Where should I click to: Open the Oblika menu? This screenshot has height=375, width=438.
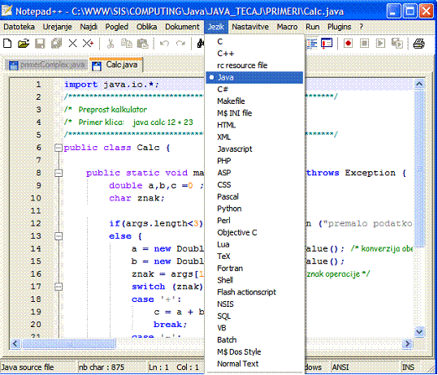(x=146, y=27)
